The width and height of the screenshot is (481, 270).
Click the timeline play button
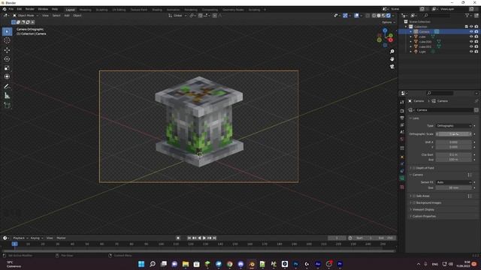(x=204, y=238)
